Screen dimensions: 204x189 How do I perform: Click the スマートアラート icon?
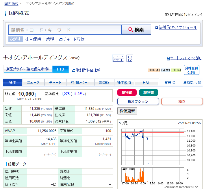pos(118,58)
